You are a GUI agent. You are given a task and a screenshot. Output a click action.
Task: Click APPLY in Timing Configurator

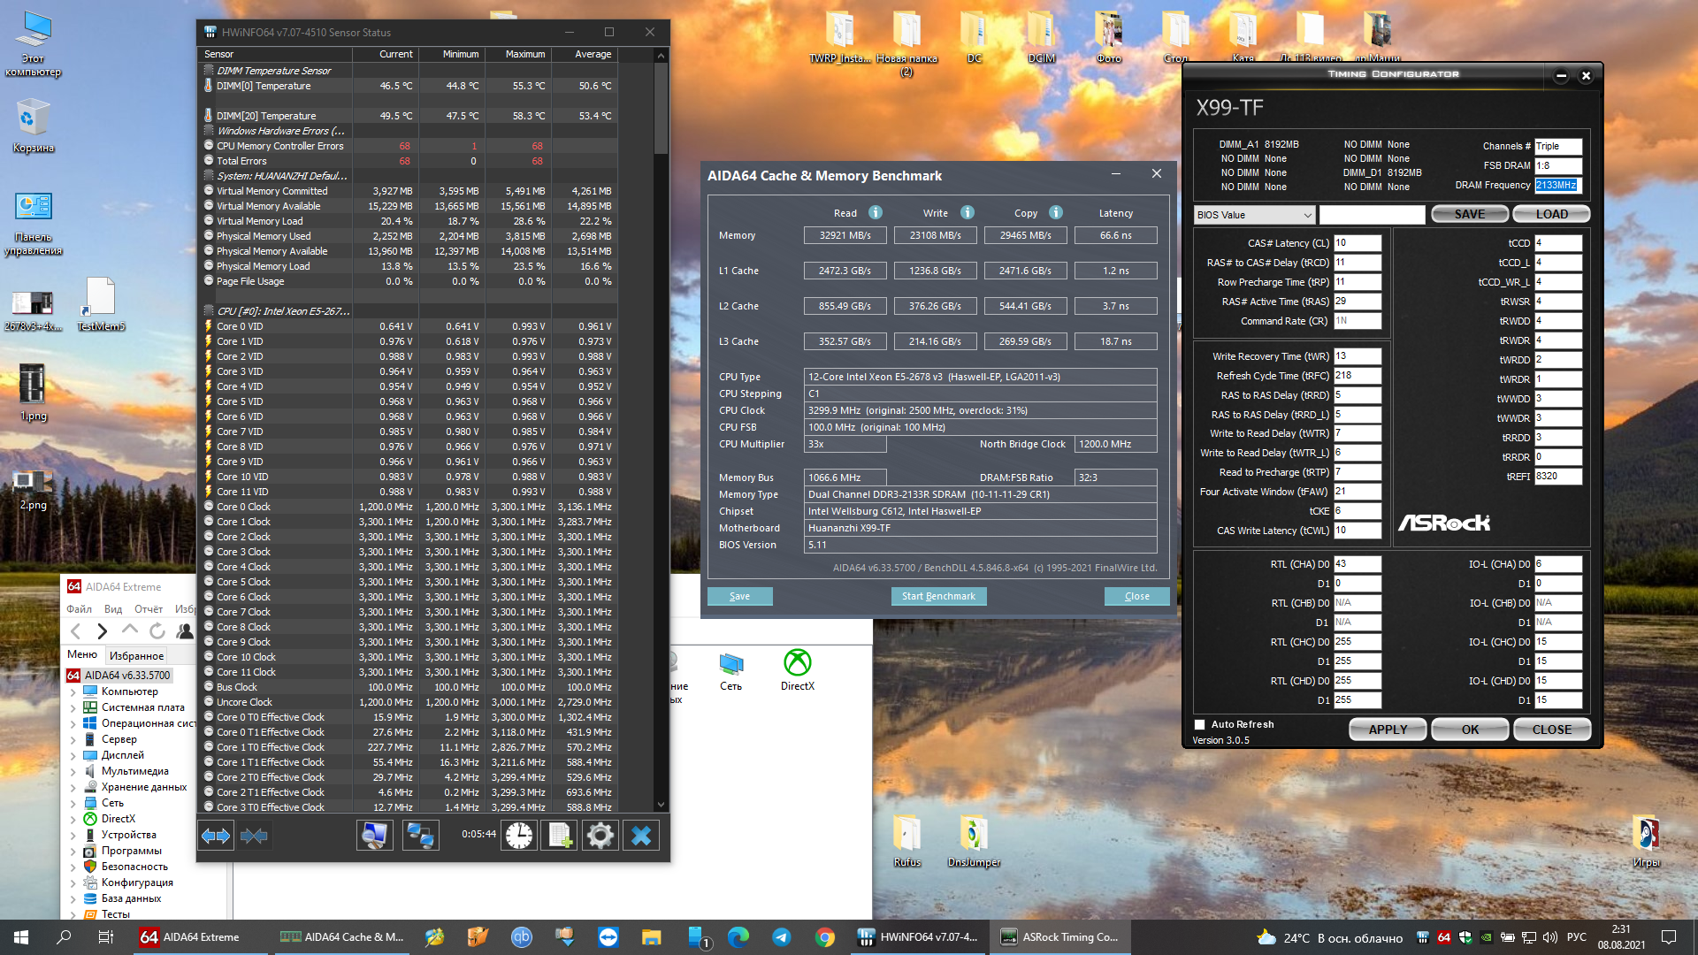[x=1387, y=730]
